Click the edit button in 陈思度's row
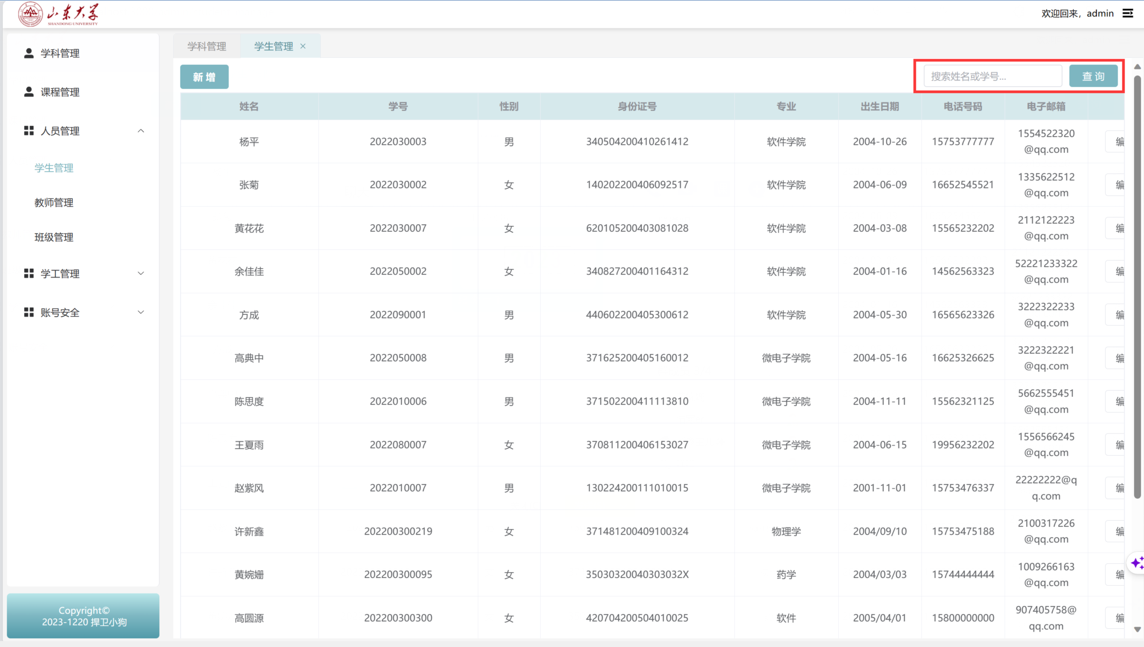 (1115, 402)
